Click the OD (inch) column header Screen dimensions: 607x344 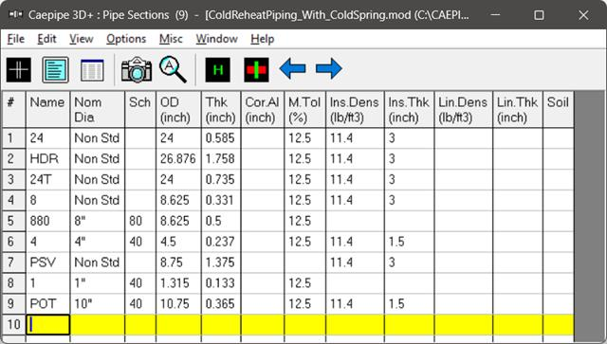pyautogui.click(x=178, y=110)
